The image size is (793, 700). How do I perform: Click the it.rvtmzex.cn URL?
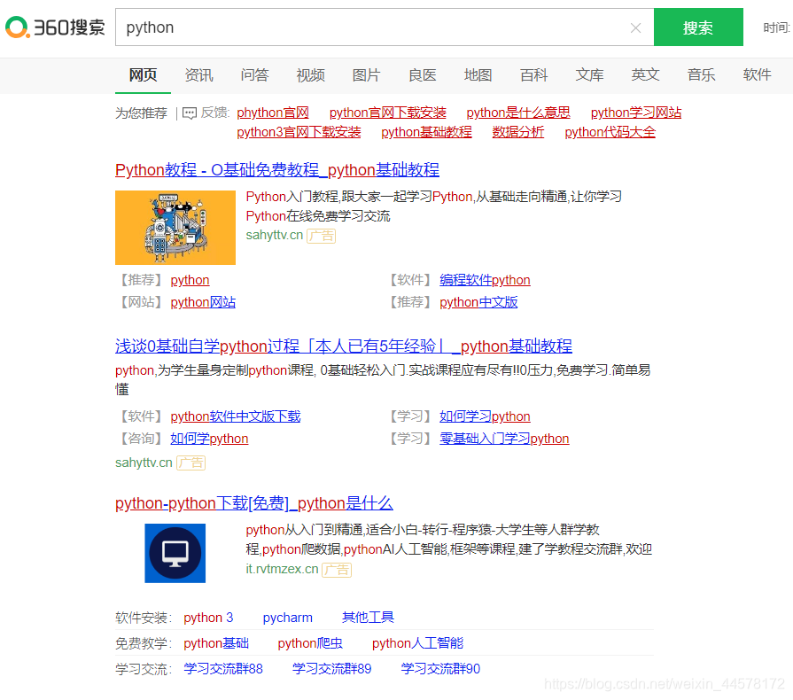(x=283, y=570)
